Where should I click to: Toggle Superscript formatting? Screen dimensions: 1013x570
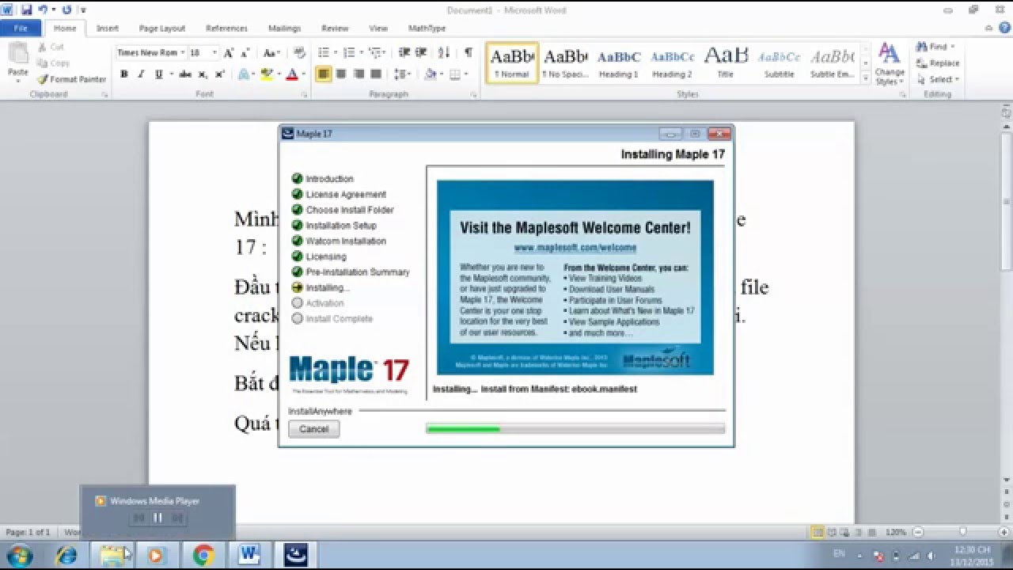point(219,74)
